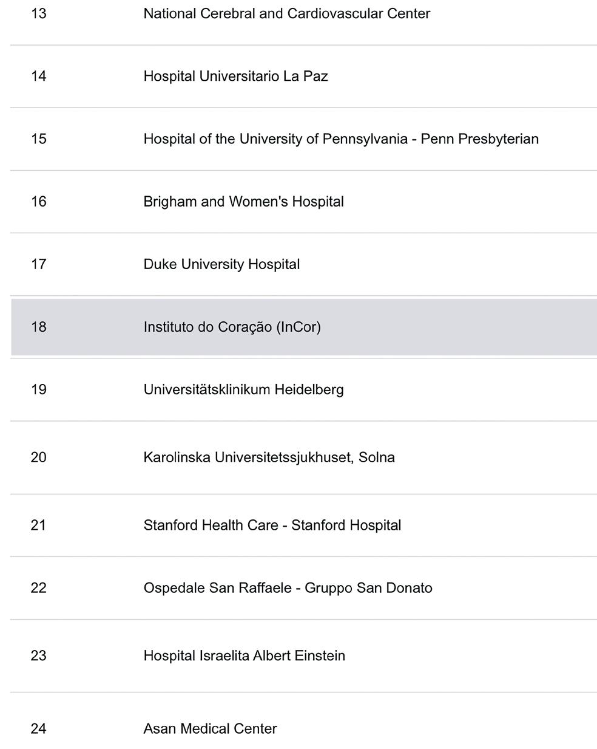597x749 pixels.
Task: Click Asan Medical Center
Action: click(x=210, y=729)
